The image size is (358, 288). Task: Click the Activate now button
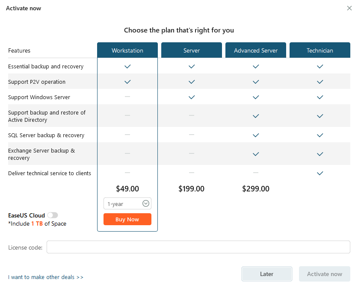[325, 274]
